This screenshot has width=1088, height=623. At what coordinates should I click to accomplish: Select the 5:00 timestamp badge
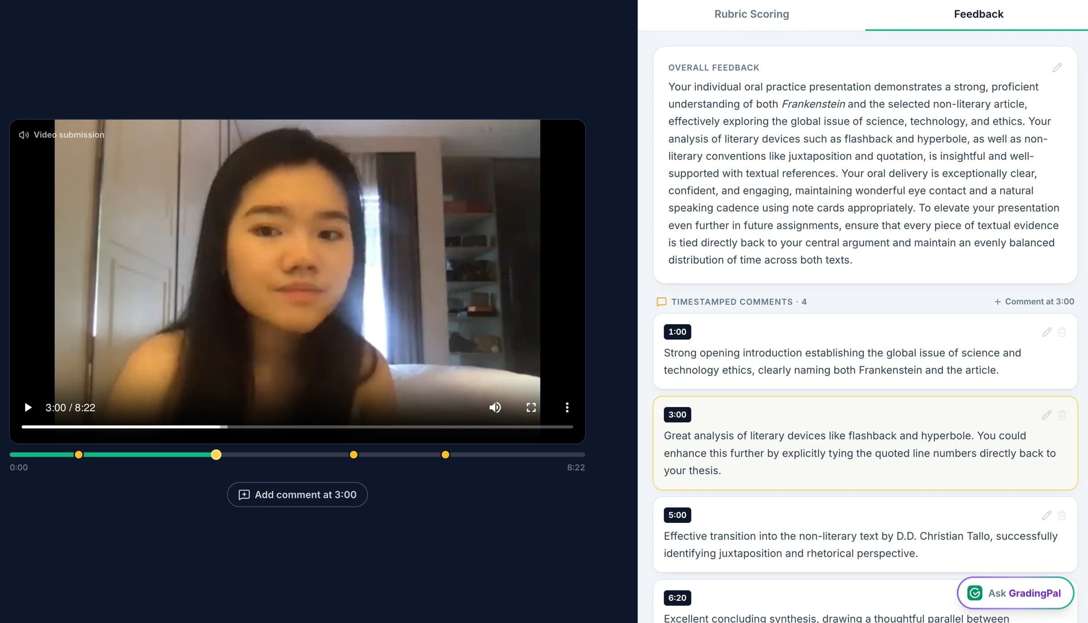click(677, 515)
